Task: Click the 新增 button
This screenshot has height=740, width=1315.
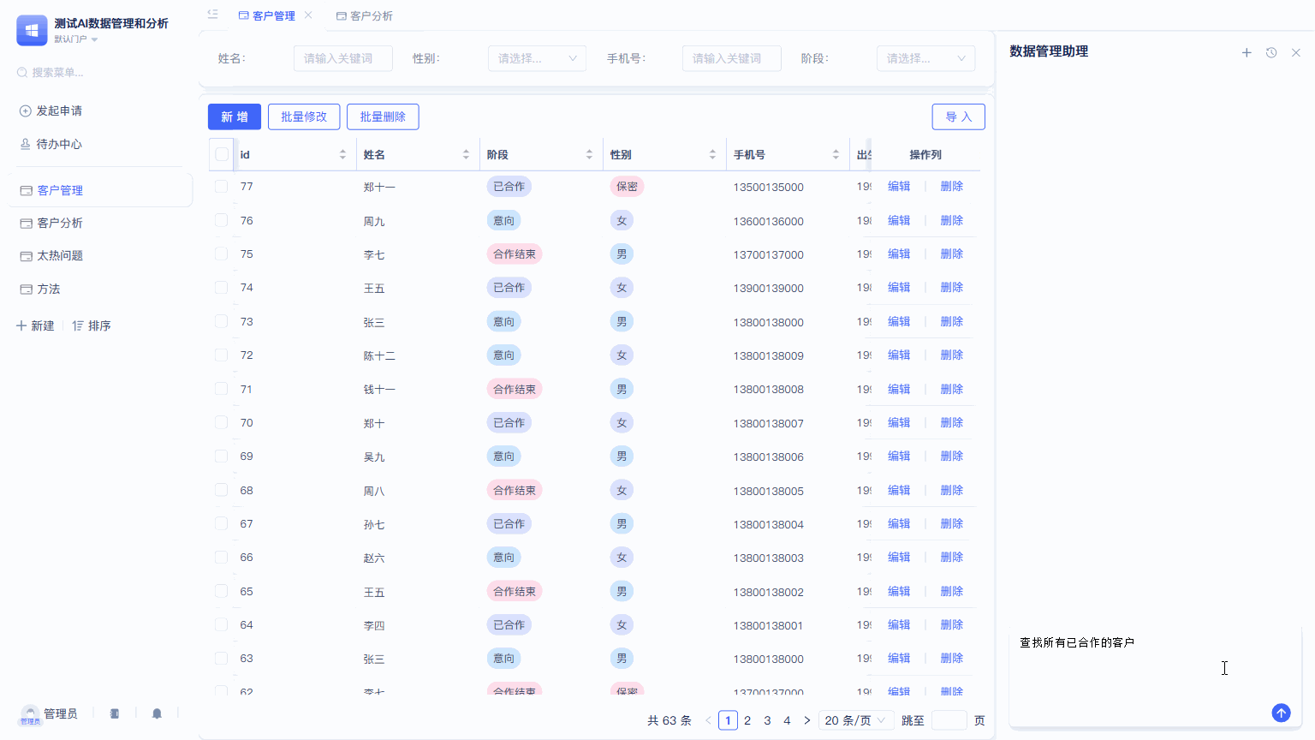Action: [x=234, y=116]
